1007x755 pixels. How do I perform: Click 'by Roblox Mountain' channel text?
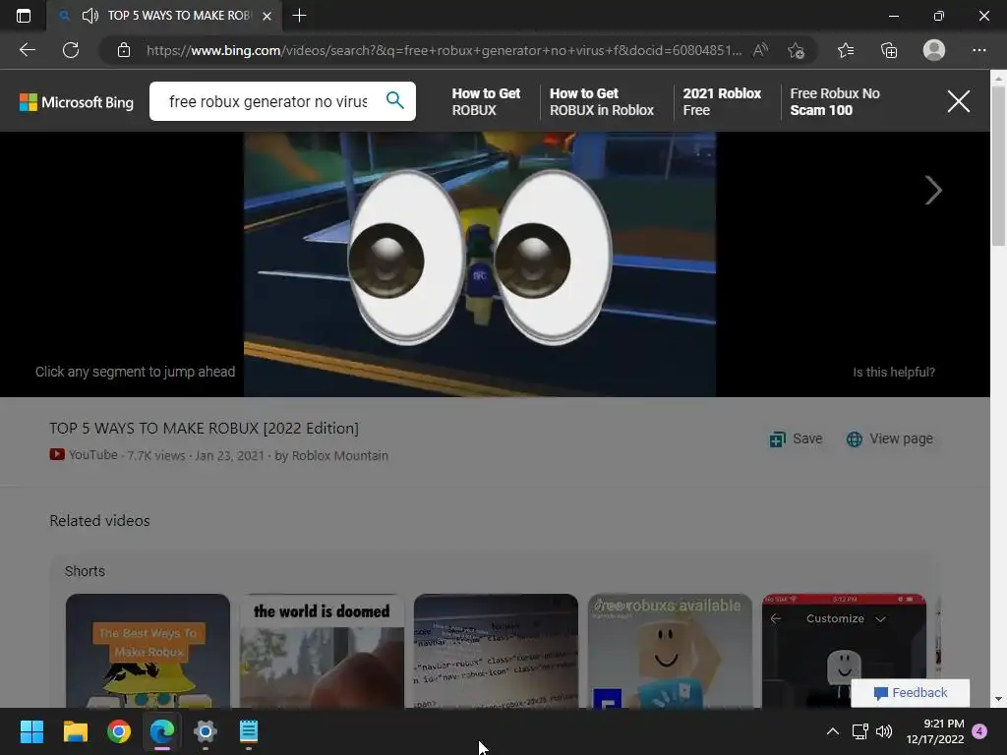[x=331, y=455]
